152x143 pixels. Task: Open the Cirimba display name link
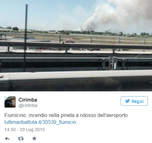28,100
